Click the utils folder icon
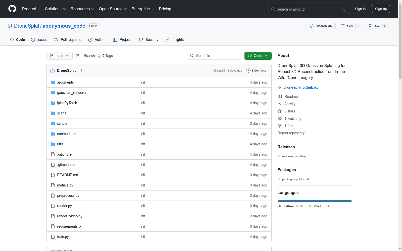The image size is (402, 251). click(x=53, y=144)
